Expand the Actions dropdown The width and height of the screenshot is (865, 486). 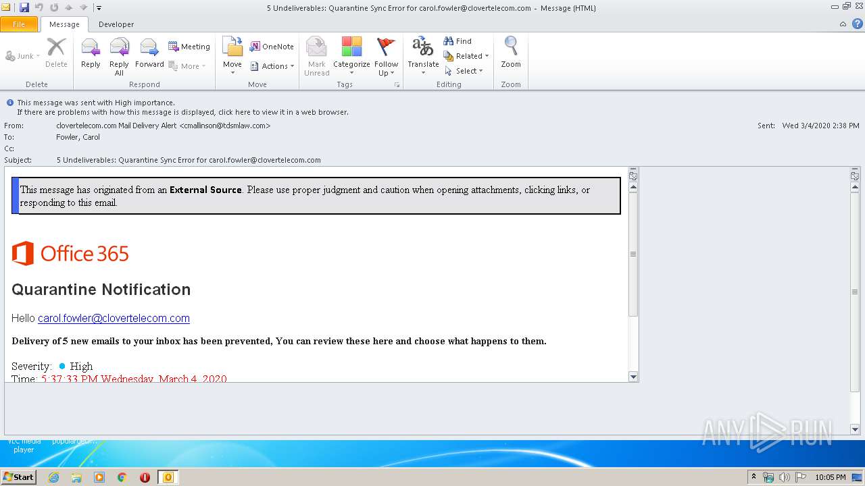click(x=272, y=66)
